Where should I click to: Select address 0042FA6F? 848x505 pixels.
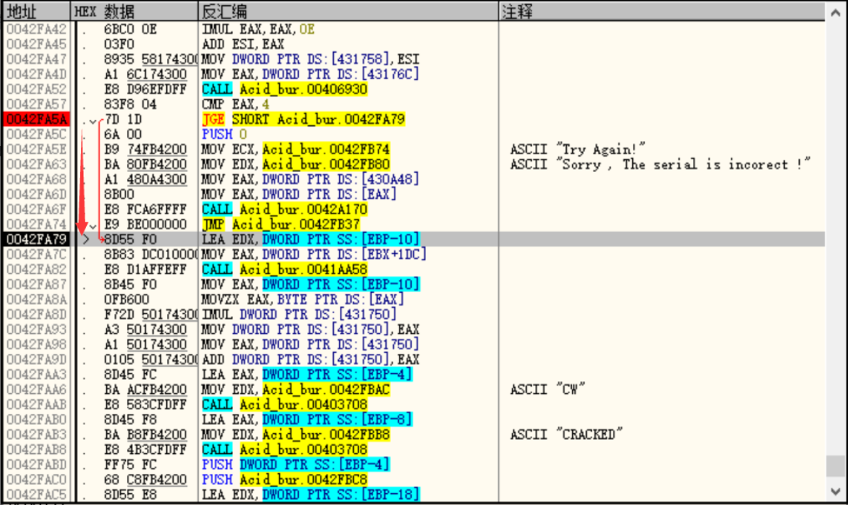pyautogui.click(x=36, y=209)
